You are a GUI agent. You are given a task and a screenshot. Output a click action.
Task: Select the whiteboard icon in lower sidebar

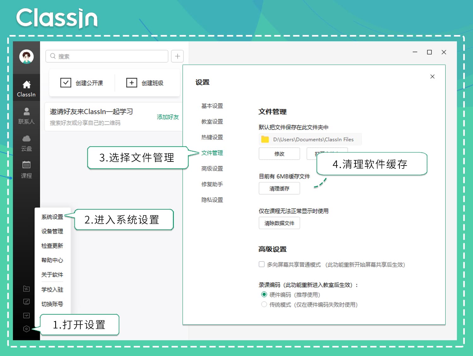[x=26, y=302]
